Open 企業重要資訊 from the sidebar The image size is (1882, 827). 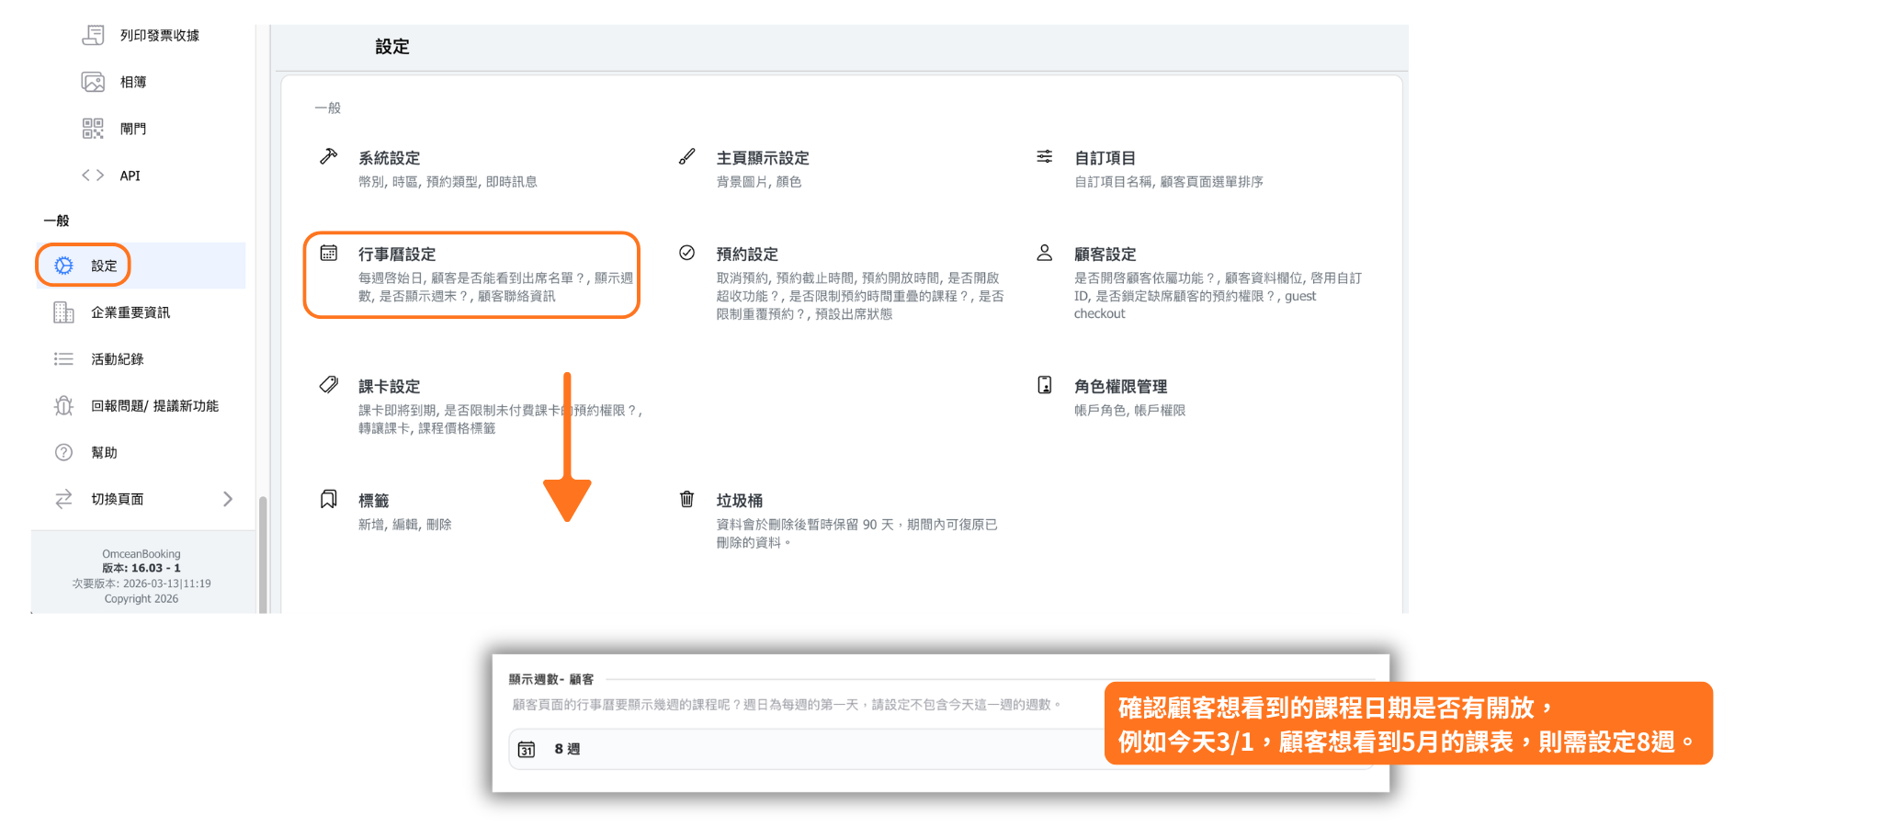coord(130,312)
